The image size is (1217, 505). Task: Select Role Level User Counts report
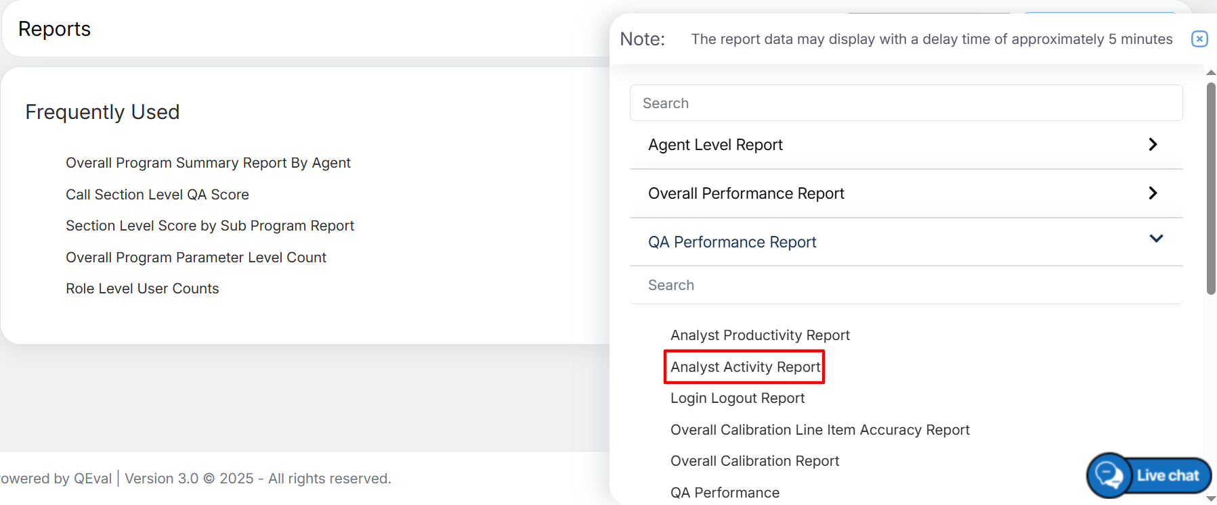pyautogui.click(x=142, y=289)
